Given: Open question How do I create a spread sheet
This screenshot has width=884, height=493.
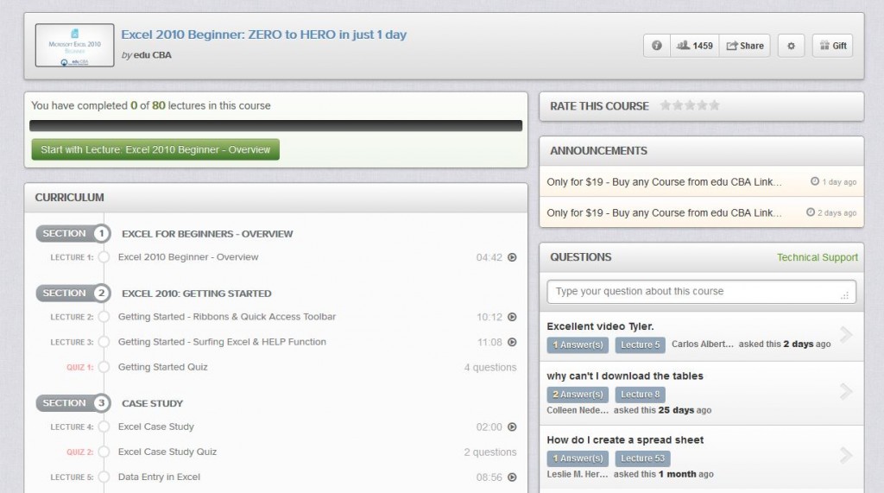Looking at the screenshot, I should coord(625,440).
